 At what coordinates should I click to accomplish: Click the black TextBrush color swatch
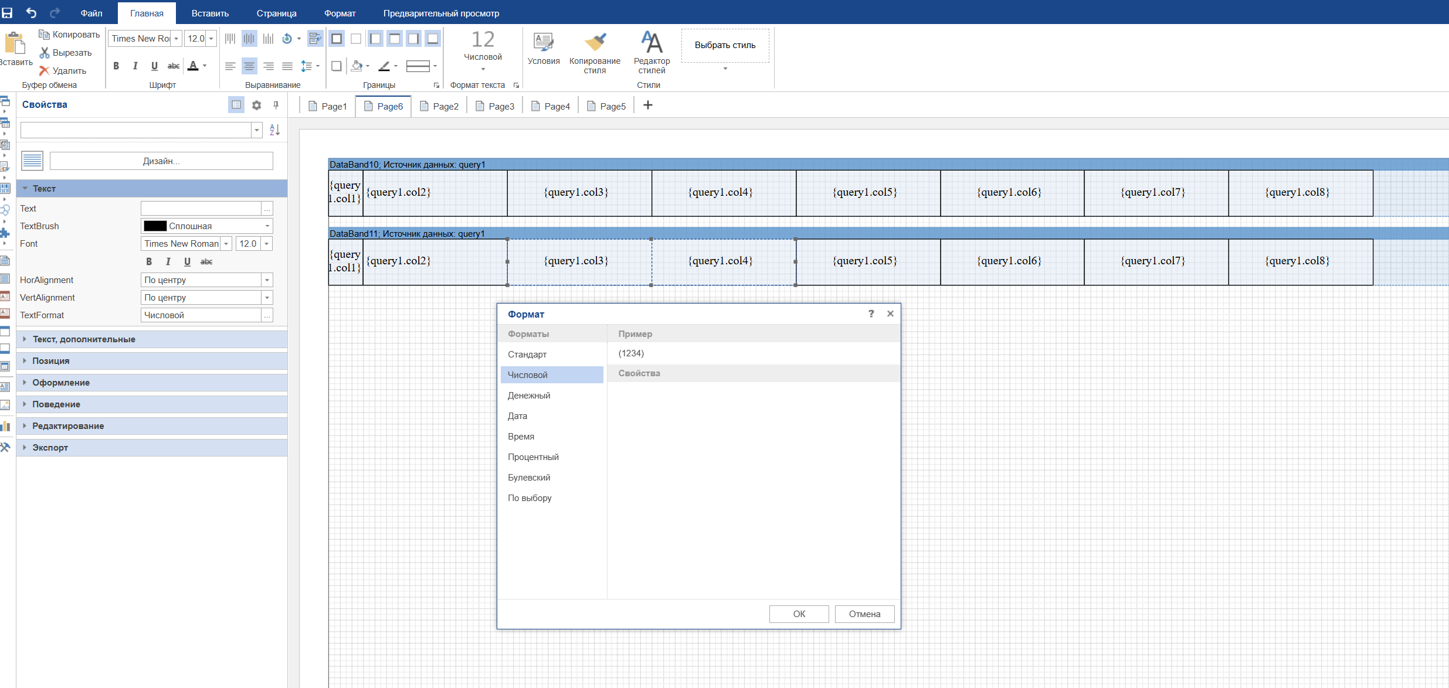pyautogui.click(x=155, y=226)
